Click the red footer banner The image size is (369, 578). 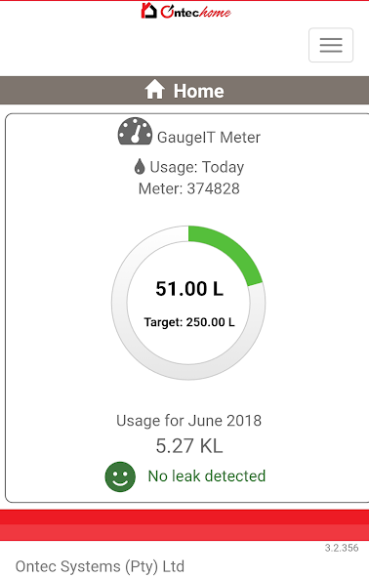[x=184, y=525]
